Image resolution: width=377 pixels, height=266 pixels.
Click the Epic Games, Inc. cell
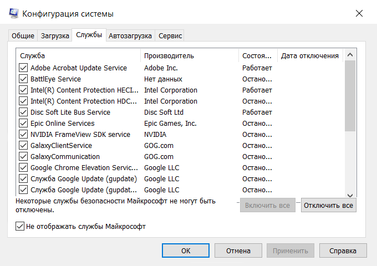point(170,123)
